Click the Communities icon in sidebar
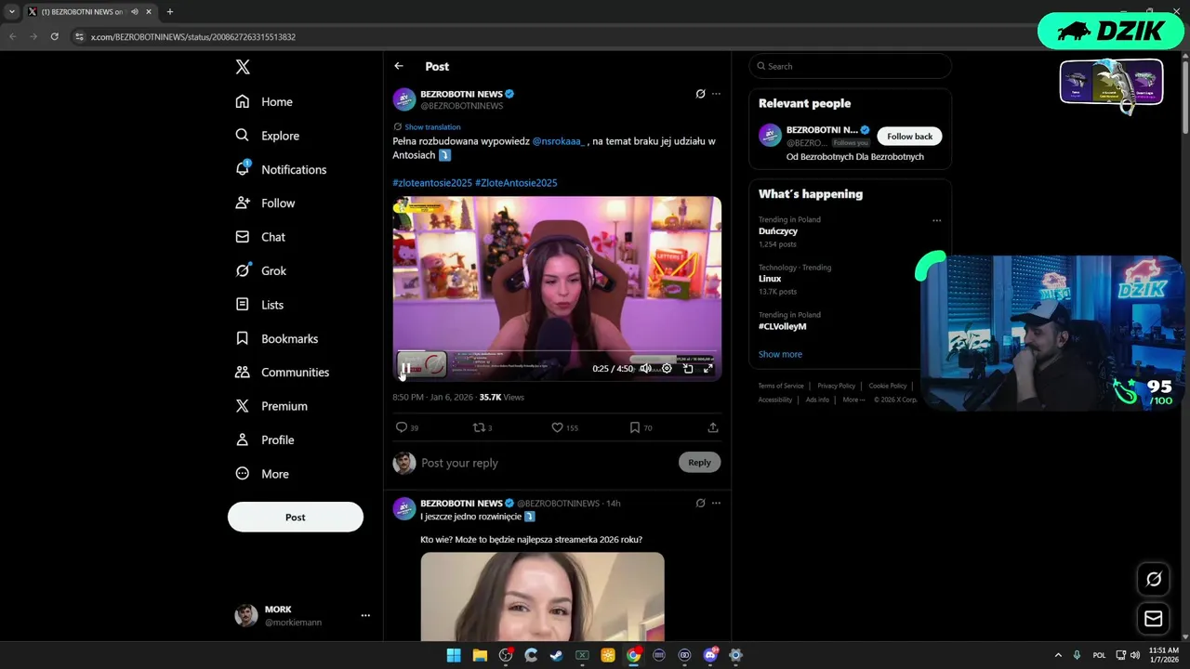The width and height of the screenshot is (1190, 669). 243,372
